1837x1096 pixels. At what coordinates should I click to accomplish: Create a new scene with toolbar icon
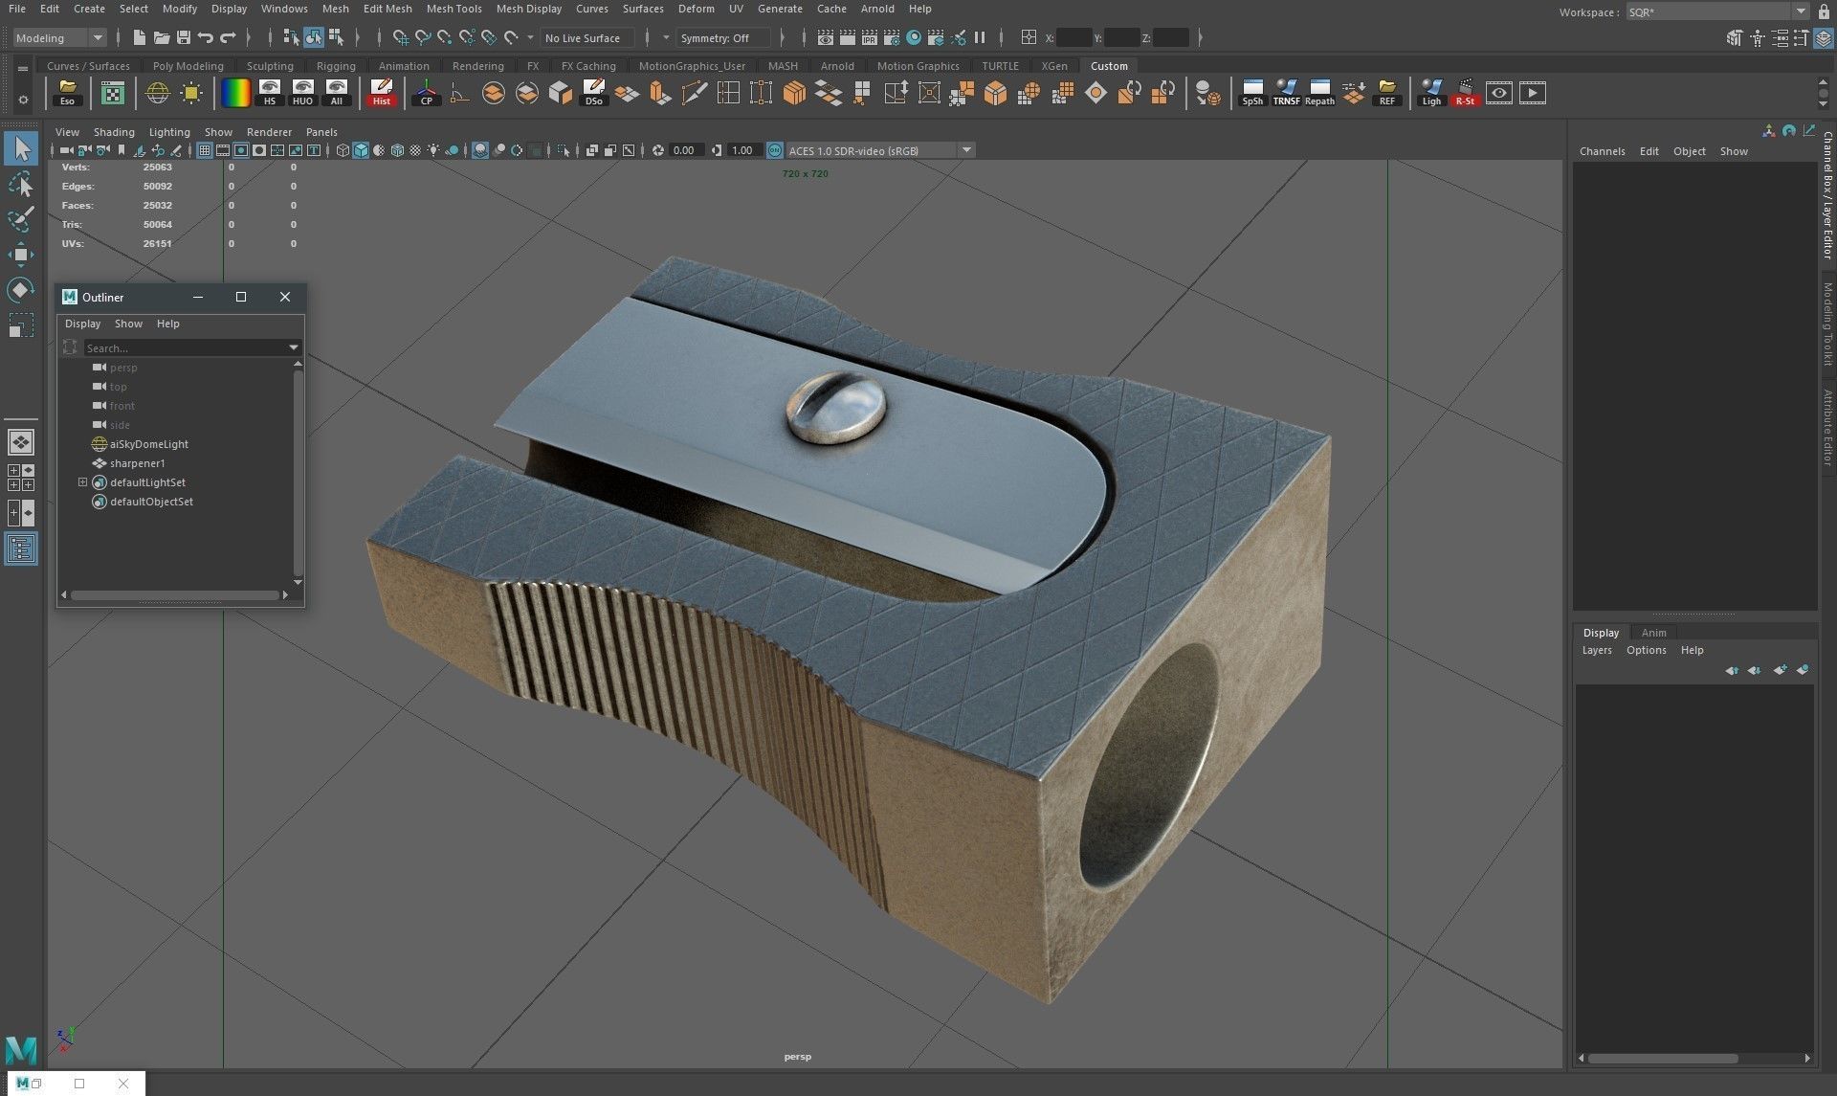coord(139,37)
